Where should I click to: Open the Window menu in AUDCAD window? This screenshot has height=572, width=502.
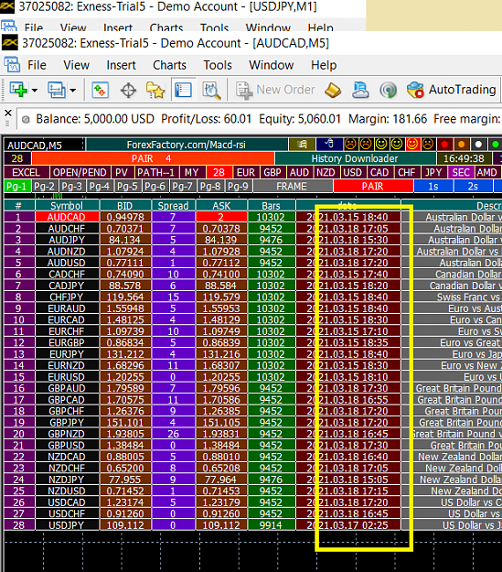click(x=272, y=65)
